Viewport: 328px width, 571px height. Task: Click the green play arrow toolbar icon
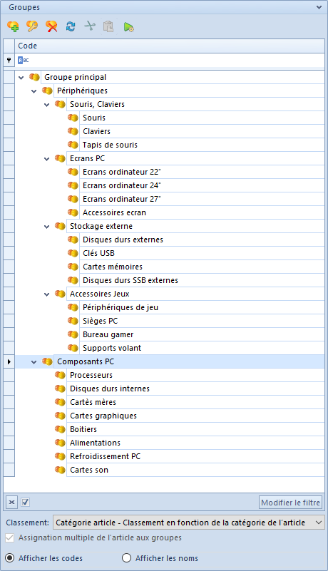(128, 27)
